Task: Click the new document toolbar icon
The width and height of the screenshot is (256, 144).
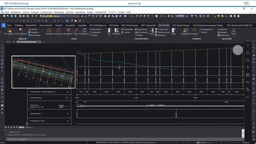Action: tap(4, 16)
